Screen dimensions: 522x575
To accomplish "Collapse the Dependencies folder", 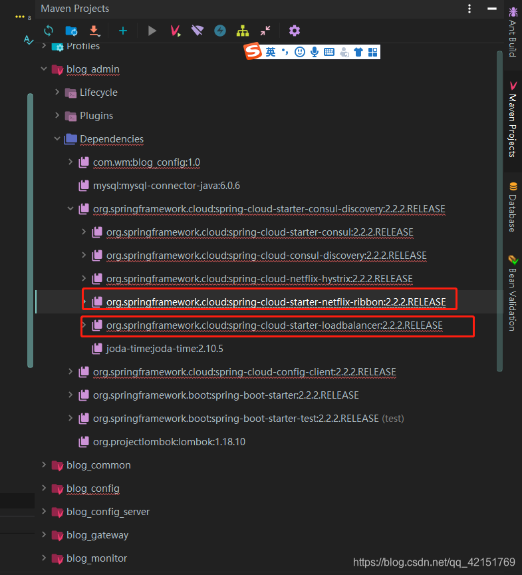I will click(x=57, y=139).
